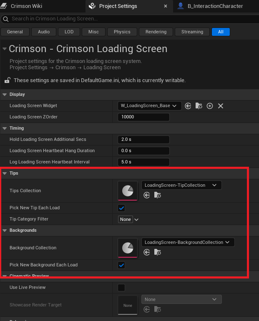Viewport: 259px width, 321px height.
Task: Open the Showcase Render Target None dropdown
Action: coord(181,299)
